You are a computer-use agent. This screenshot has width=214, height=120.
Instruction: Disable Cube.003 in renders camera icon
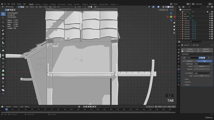click(x=212, y=25)
